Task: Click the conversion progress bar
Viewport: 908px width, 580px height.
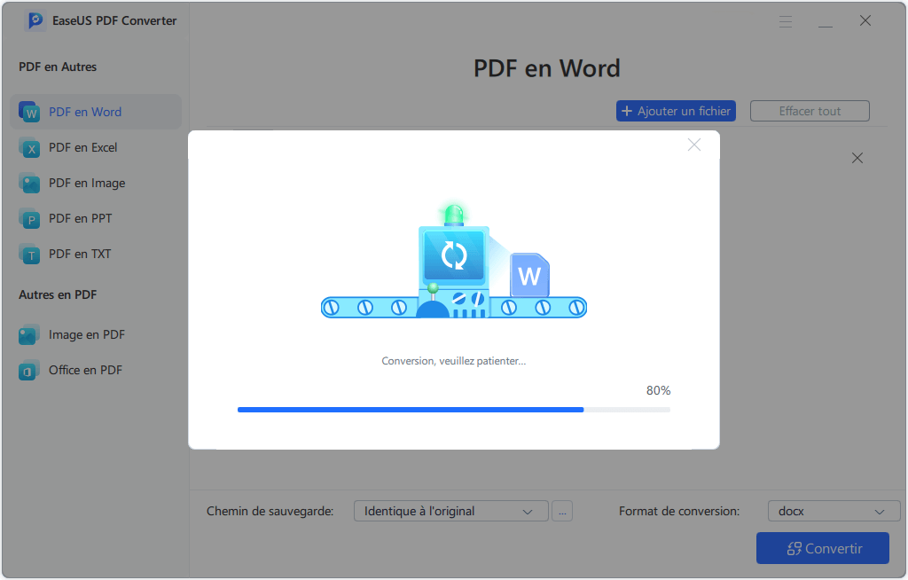Action: [x=453, y=410]
